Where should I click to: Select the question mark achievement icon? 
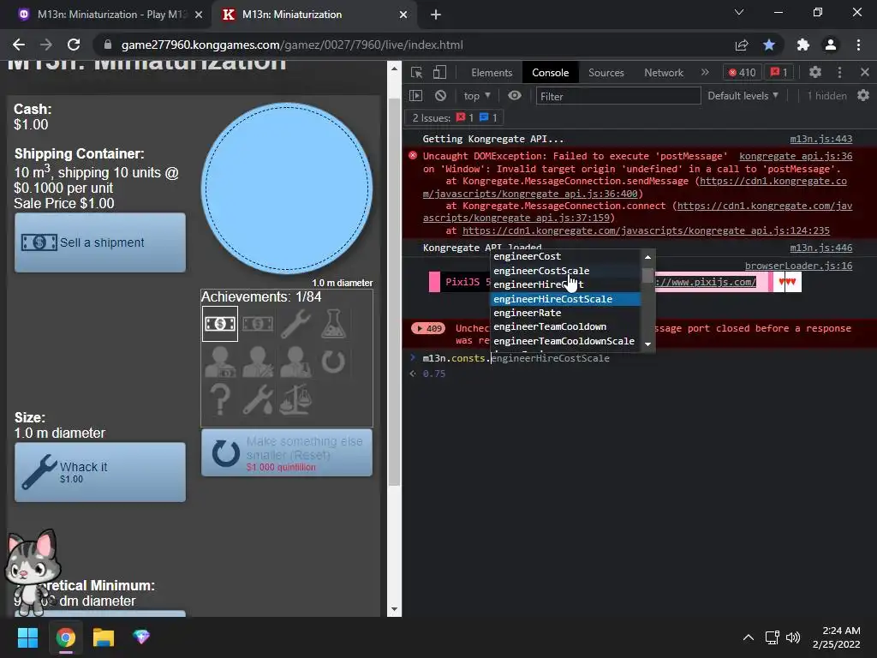[x=220, y=399]
